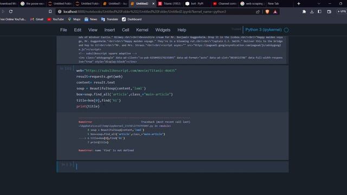Click the box=soup.find_all line
This screenshot has width=347, height=195.
(125, 94)
